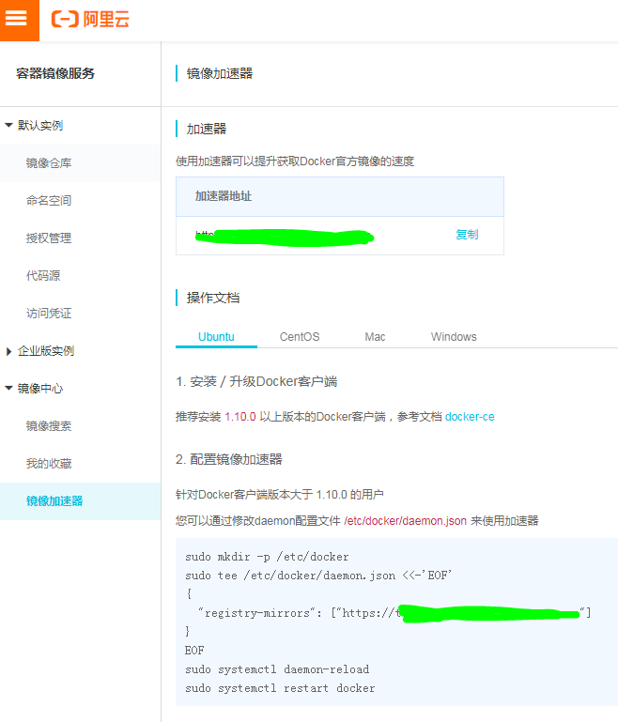Open 镜像仓库 in sidebar
This screenshot has height=722, width=618.
click(x=49, y=163)
